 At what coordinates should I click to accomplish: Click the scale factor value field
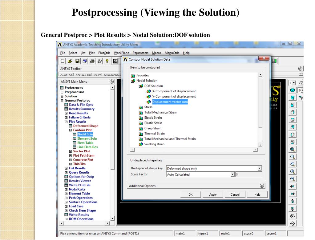point(248,174)
